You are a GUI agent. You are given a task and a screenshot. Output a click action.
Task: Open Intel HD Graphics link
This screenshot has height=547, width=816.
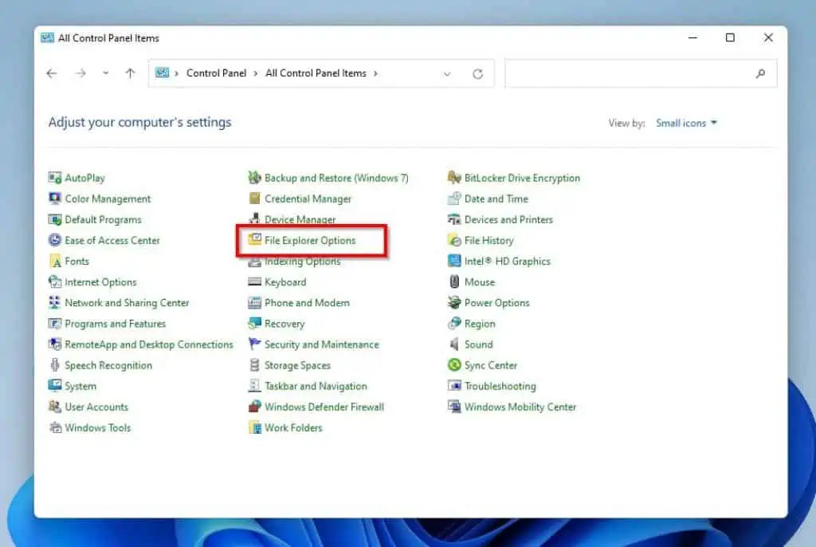507,262
